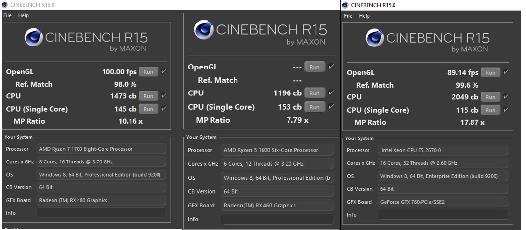This screenshot has height=230, width=526.
Task: Toggle CPU checkbox in Xeon E5-2670 window
Action: tap(506, 97)
